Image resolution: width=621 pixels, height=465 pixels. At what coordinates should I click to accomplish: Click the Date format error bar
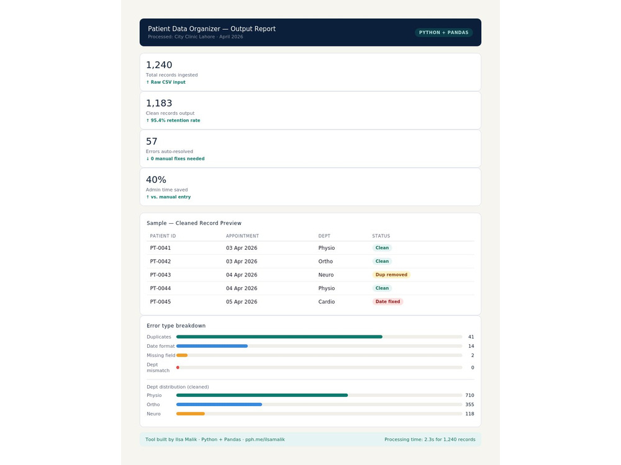point(212,346)
